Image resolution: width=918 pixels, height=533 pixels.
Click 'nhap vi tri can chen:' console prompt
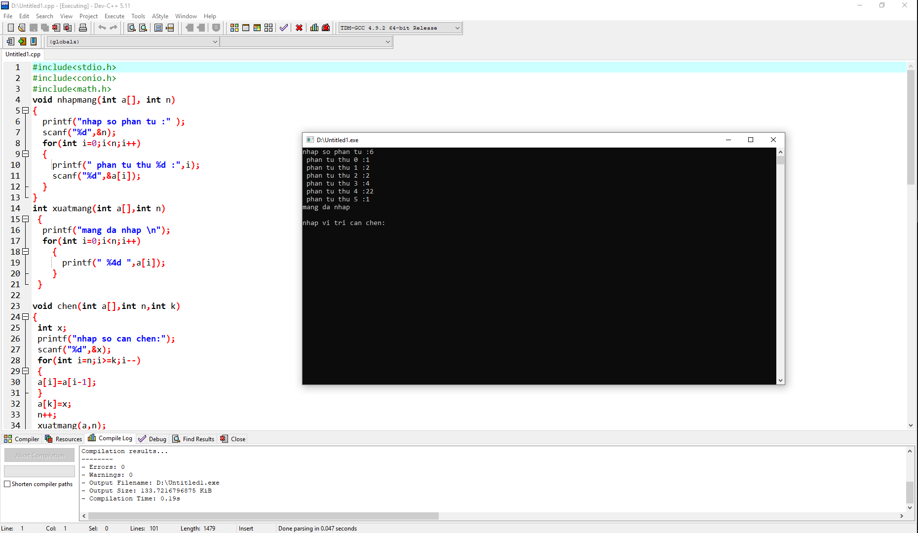pyautogui.click(x=344, y=223)
